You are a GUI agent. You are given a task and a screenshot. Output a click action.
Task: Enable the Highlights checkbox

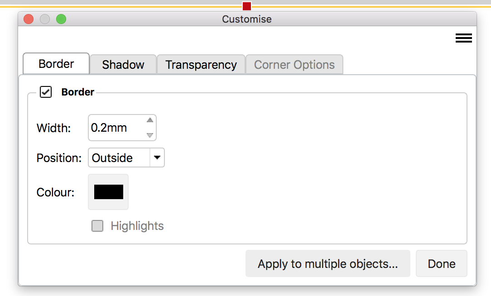[x=97, y=226]
